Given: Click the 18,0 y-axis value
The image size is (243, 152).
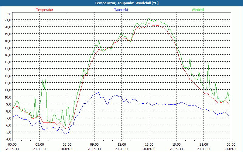Looking at the screenshot, I should click(8, 41).
